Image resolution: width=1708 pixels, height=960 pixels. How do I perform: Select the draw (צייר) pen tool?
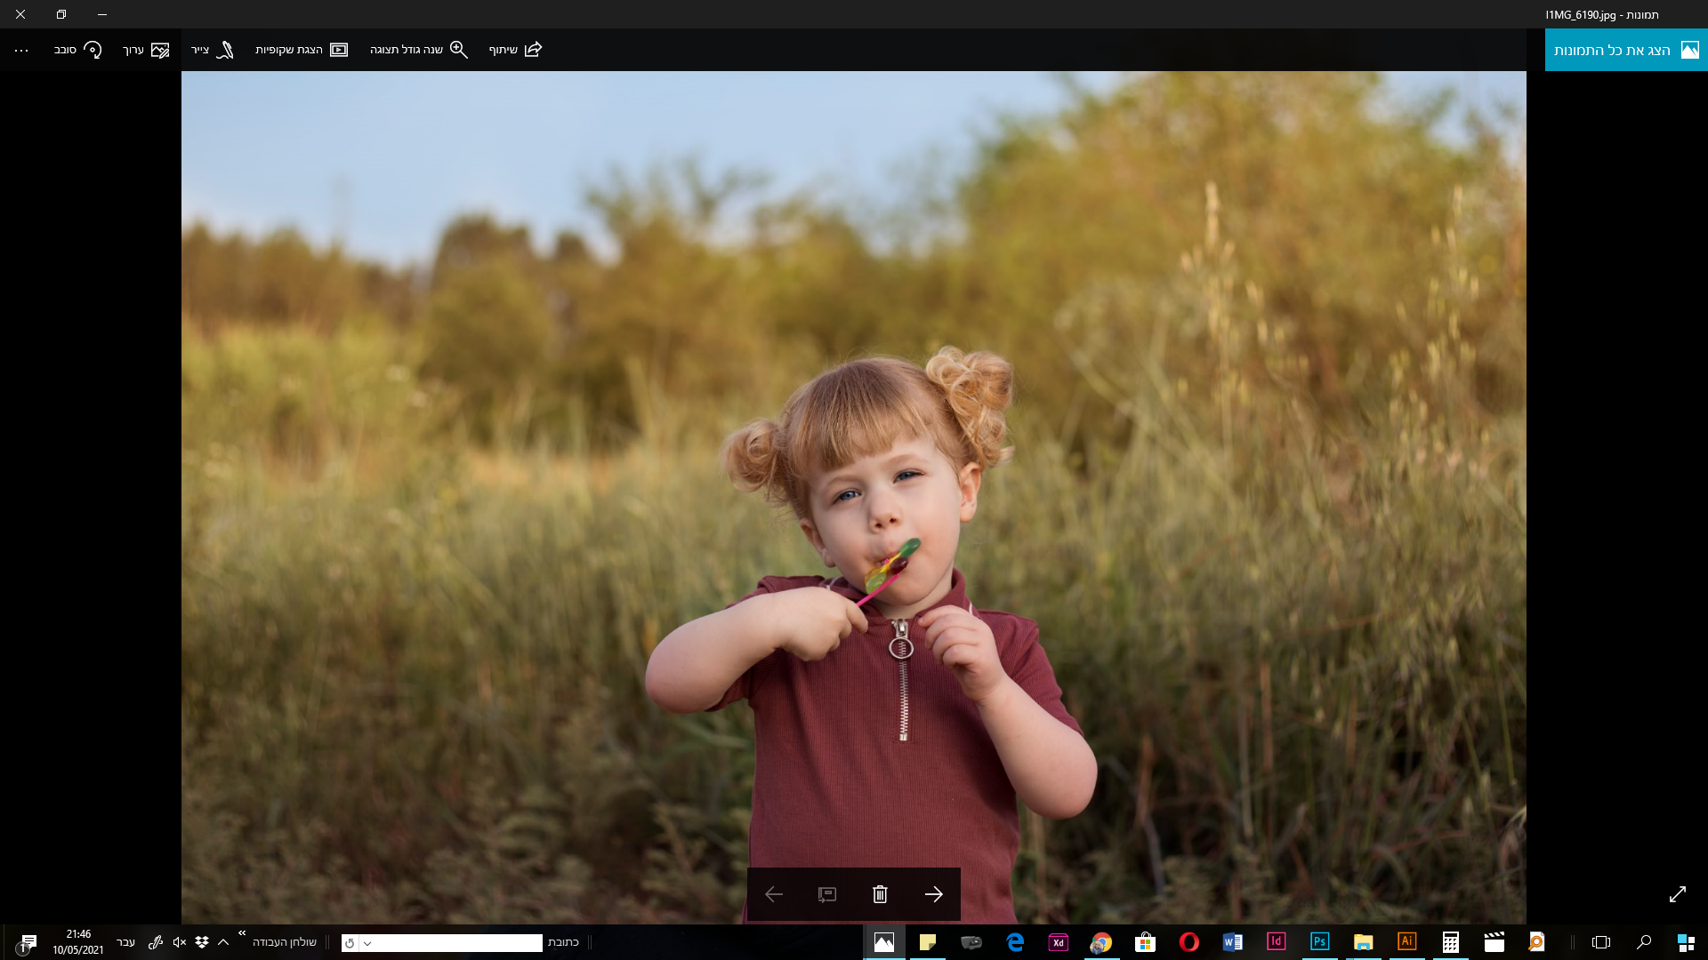(x=225, y=50)
